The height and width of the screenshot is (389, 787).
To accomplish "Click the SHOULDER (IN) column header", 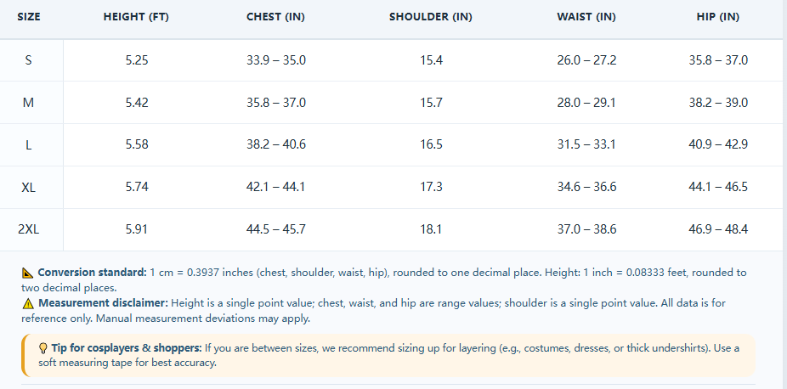I will 431,16.
